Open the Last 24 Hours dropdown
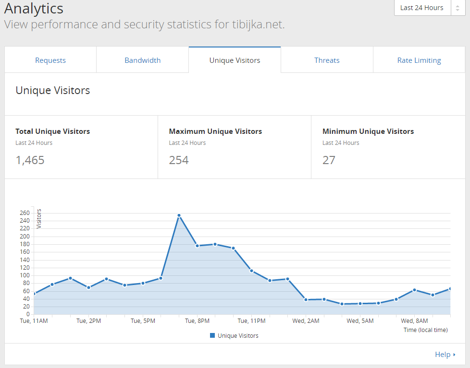The width and height of the screenshot is (470, 368). [x=422, y=8]
